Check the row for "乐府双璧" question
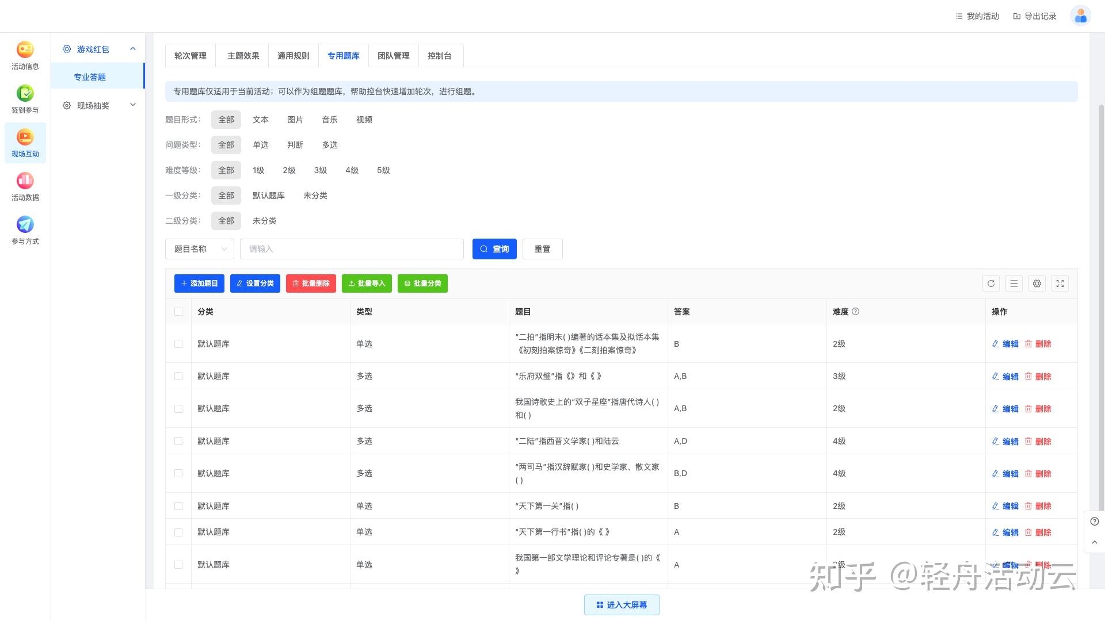Screen dimensions: 1105x621 [x=178, y=376]
